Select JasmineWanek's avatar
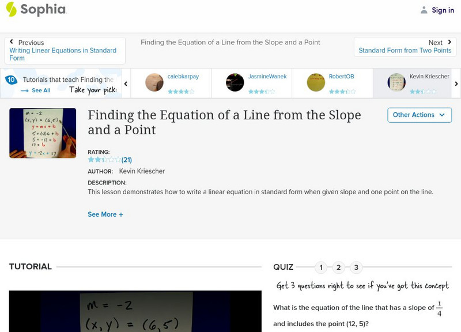This screenshot has height=332, width=461. tap(235, 82)
